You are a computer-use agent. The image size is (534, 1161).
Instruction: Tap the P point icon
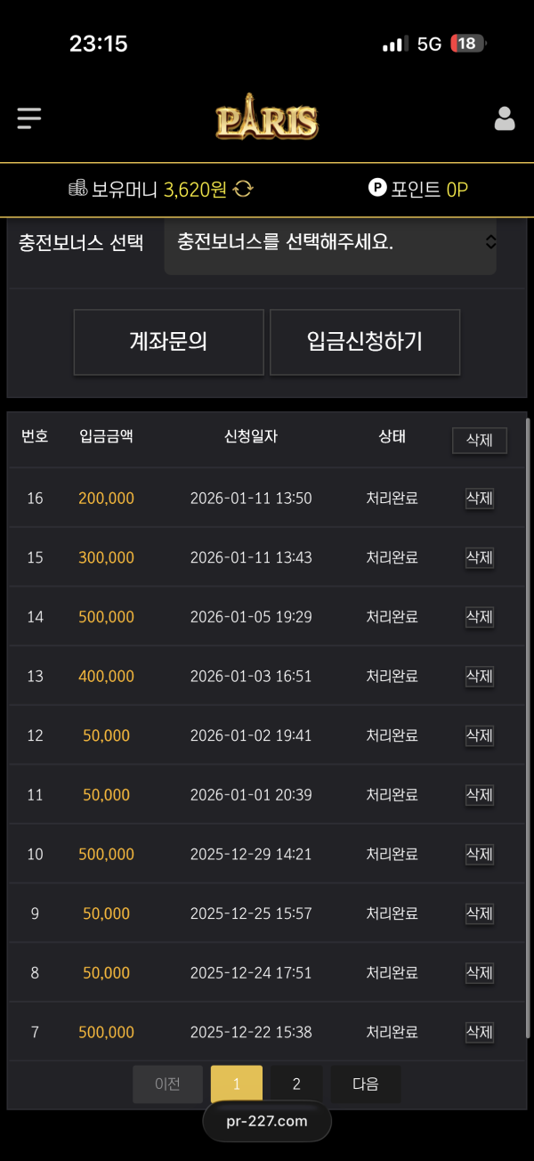tap(377, 188)
